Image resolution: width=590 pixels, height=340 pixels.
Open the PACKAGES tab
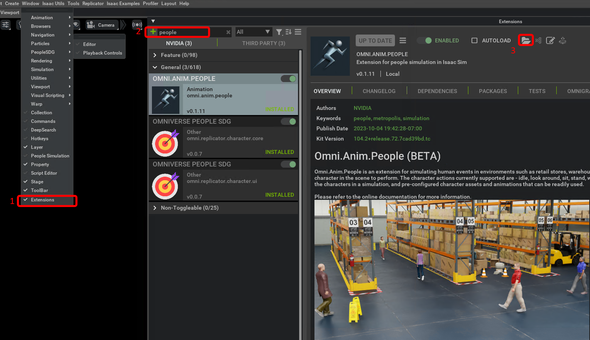tap(493, 91)
